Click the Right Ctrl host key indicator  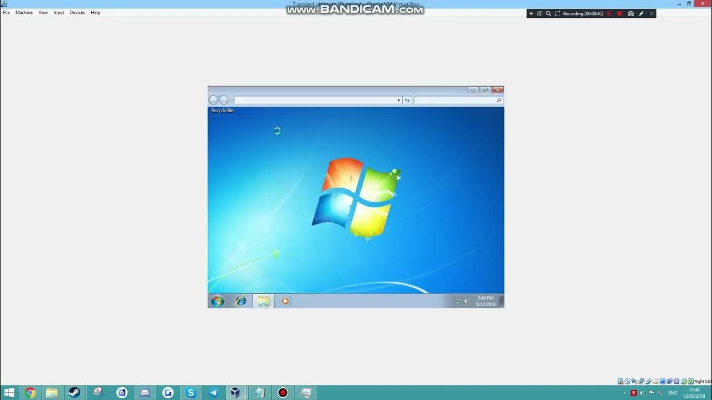(703, 381)
